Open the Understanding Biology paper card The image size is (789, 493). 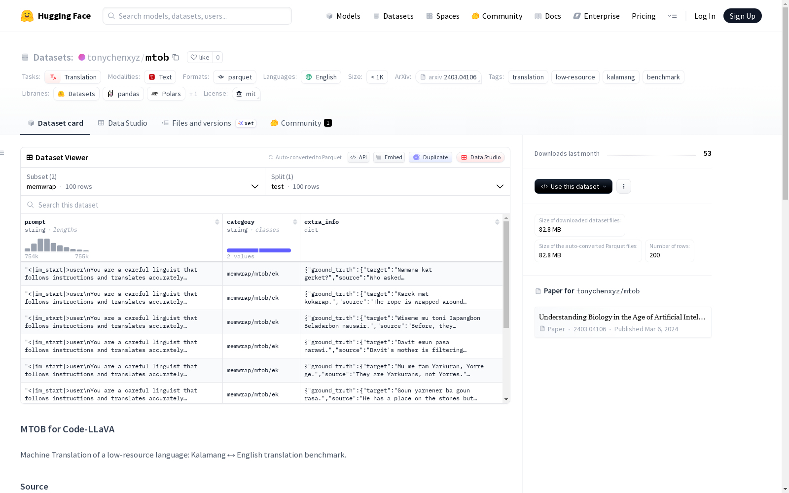click(623, 322)
